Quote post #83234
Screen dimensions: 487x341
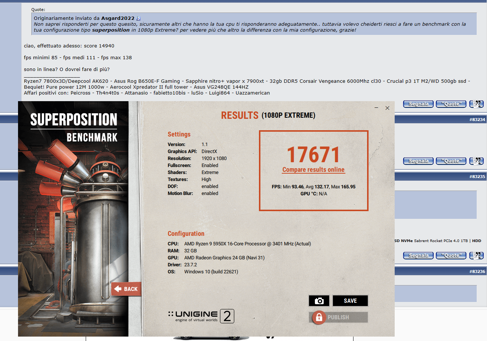point(451,161)
